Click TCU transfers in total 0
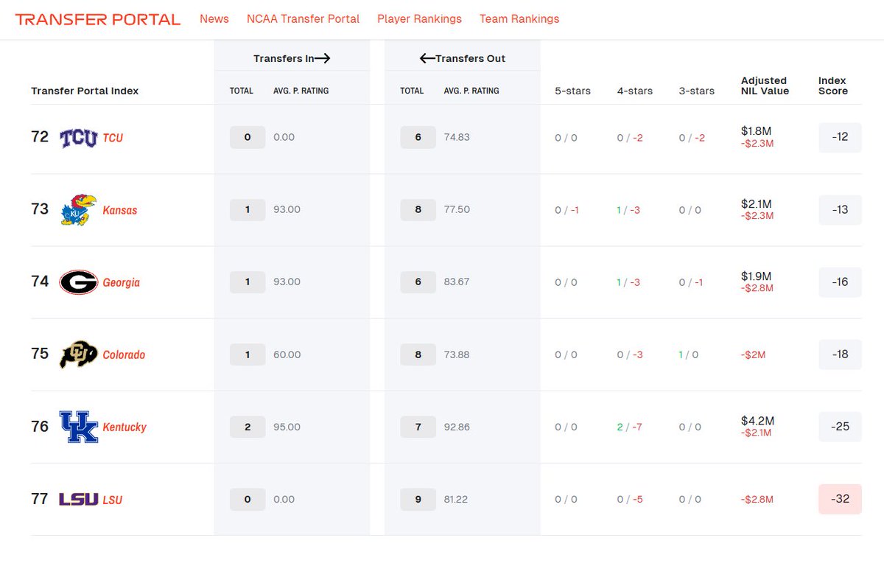884x566 pixels. (x=248, y=137)
